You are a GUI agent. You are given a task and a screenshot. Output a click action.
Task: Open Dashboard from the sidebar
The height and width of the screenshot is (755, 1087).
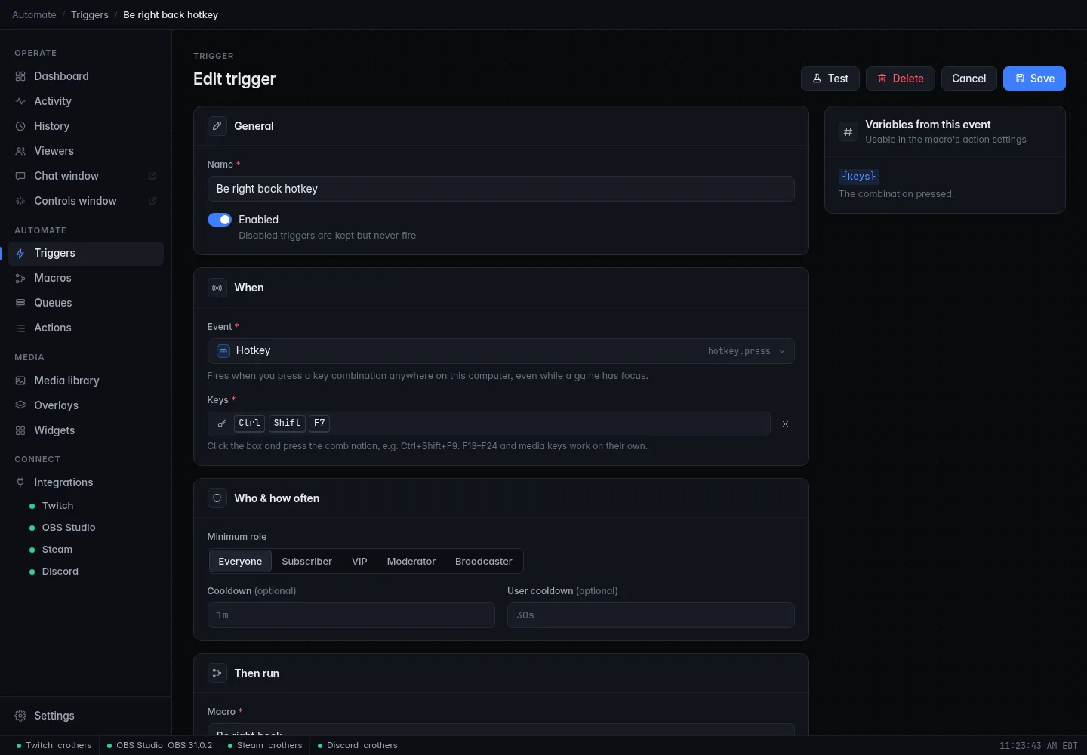85,76
